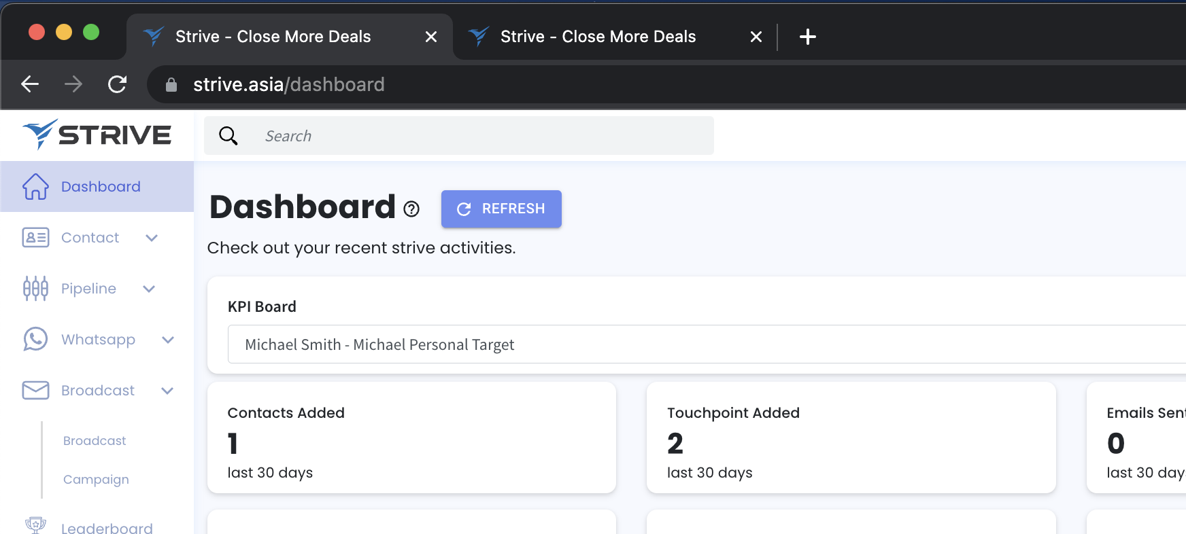Click the Strive logo
The height and width of the screenshot is (534, 1186).
click(97, 134)
